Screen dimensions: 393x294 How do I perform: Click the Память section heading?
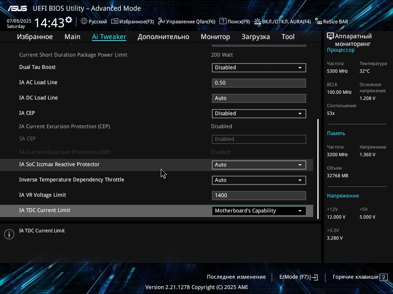(x=336, y=133)
